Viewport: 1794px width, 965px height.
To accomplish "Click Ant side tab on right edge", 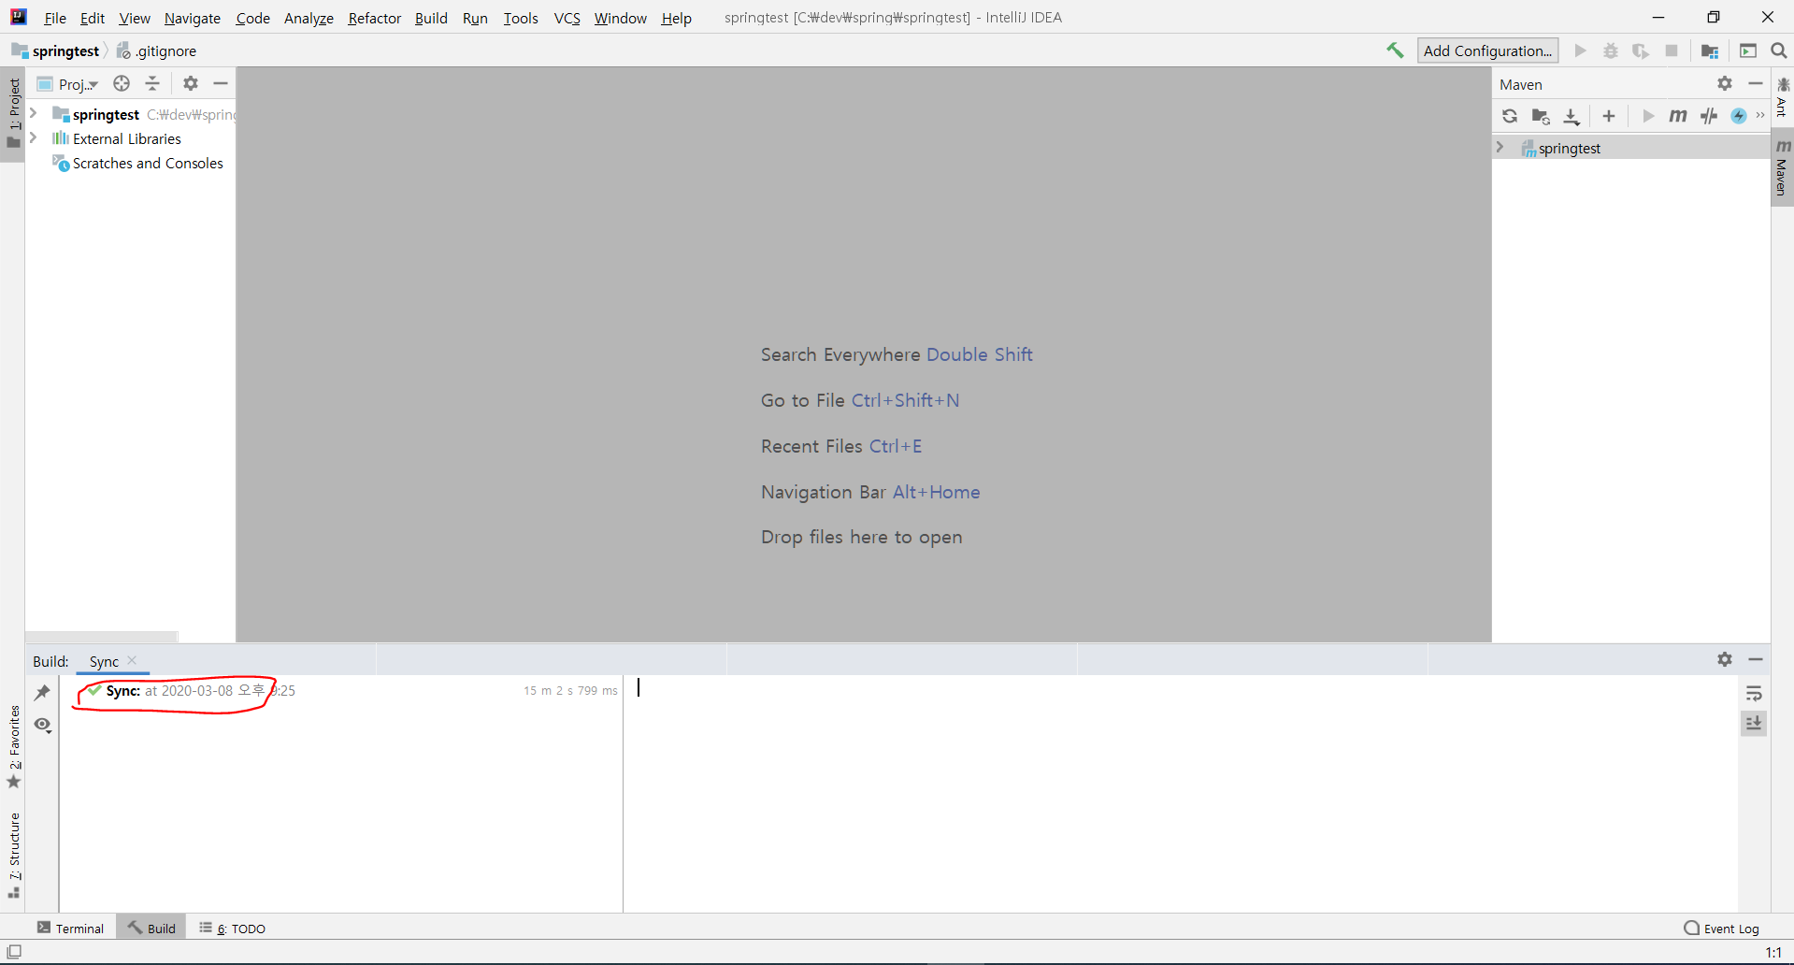I will (1782, 97).
